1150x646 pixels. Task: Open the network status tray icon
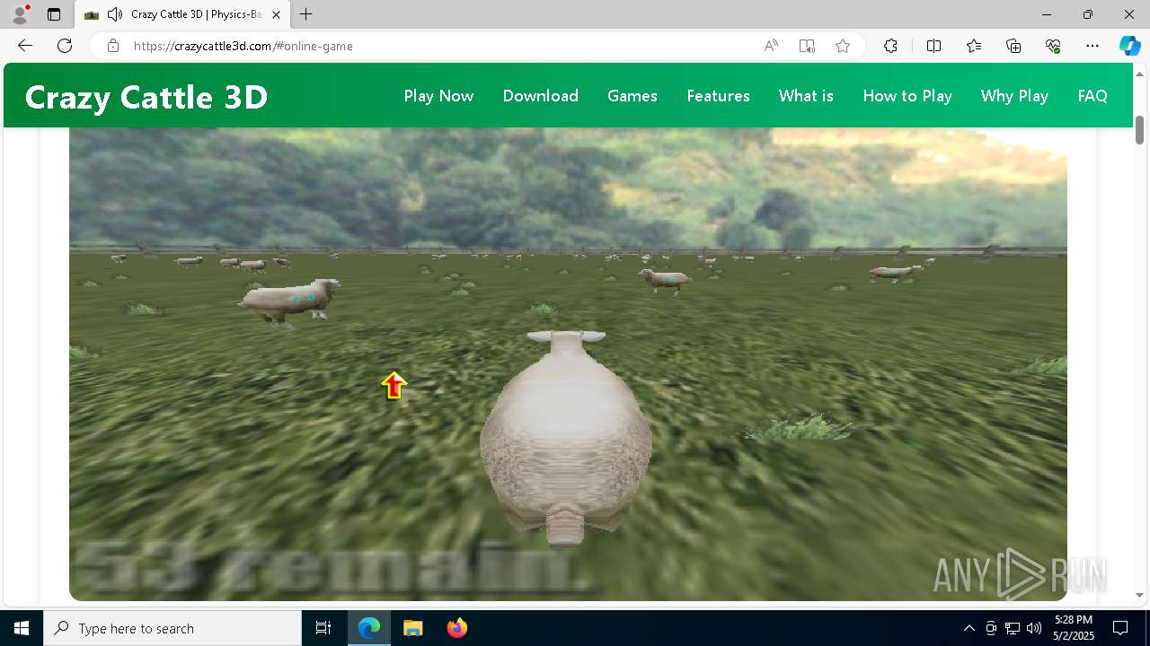click(x=1013, y=628)
